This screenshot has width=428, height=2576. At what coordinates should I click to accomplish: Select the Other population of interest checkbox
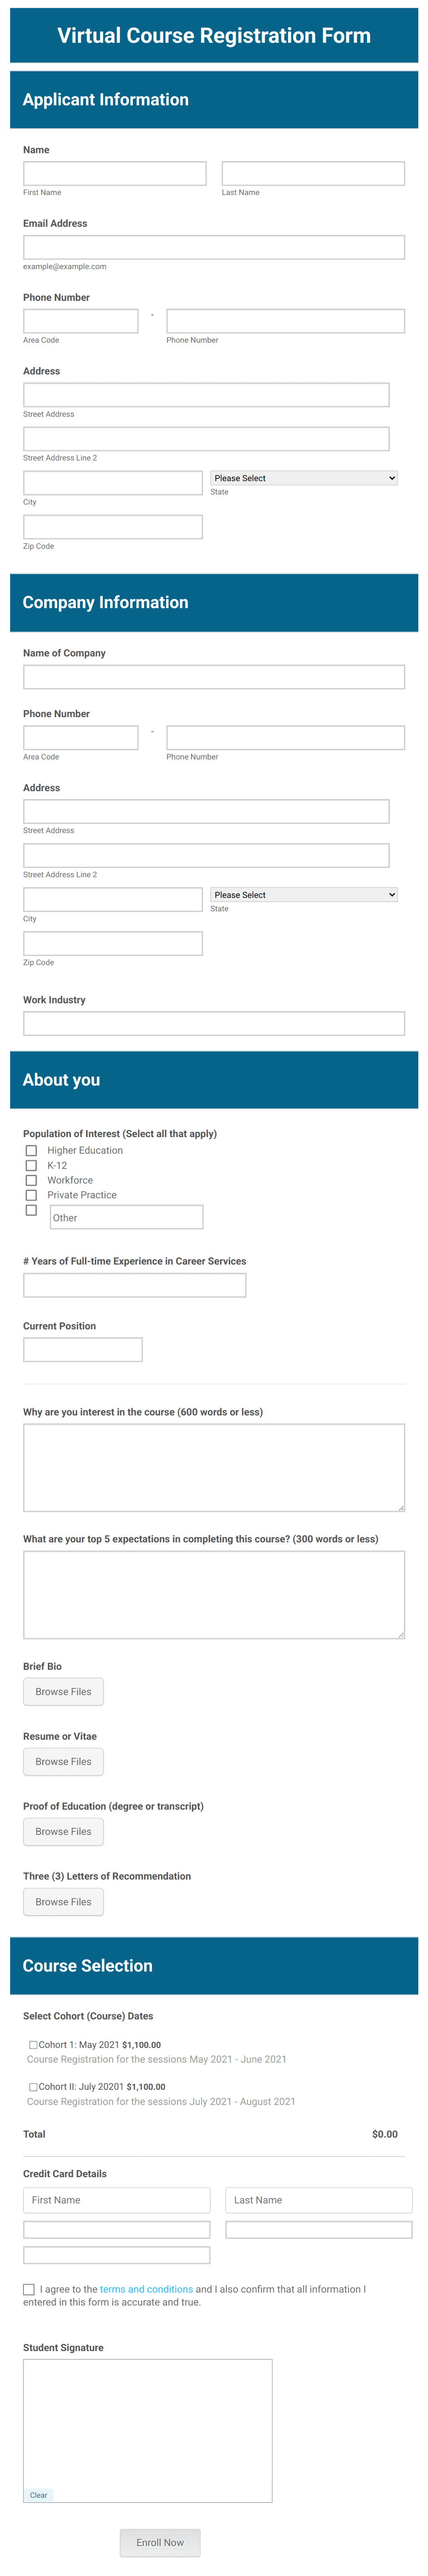[31, 1212]
